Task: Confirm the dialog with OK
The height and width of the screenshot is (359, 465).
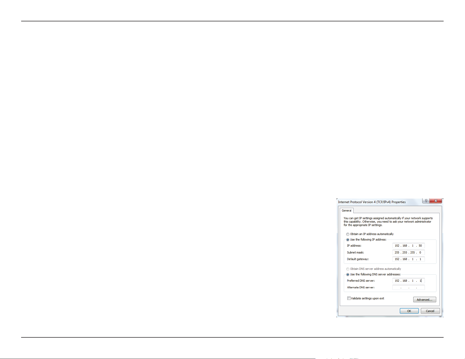Action: pos(409,311)
